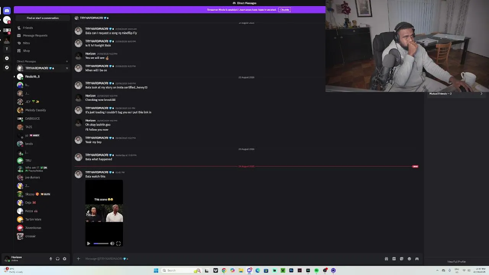Screen dimensions: 489x275
Task: Select the 'Who am I?' conversation
Action: [x=42, y=169]
